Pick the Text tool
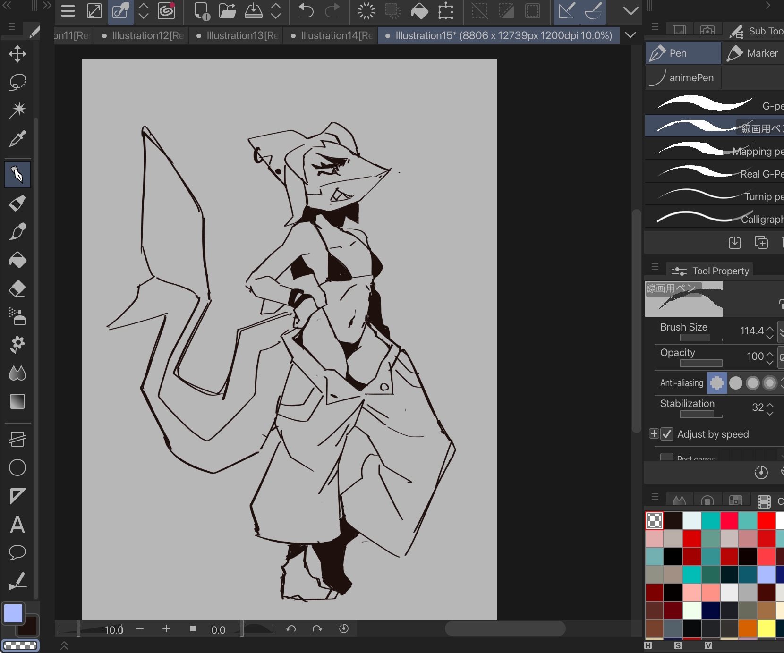The height and width of the screenshot is (653, 784). (17, 524)
